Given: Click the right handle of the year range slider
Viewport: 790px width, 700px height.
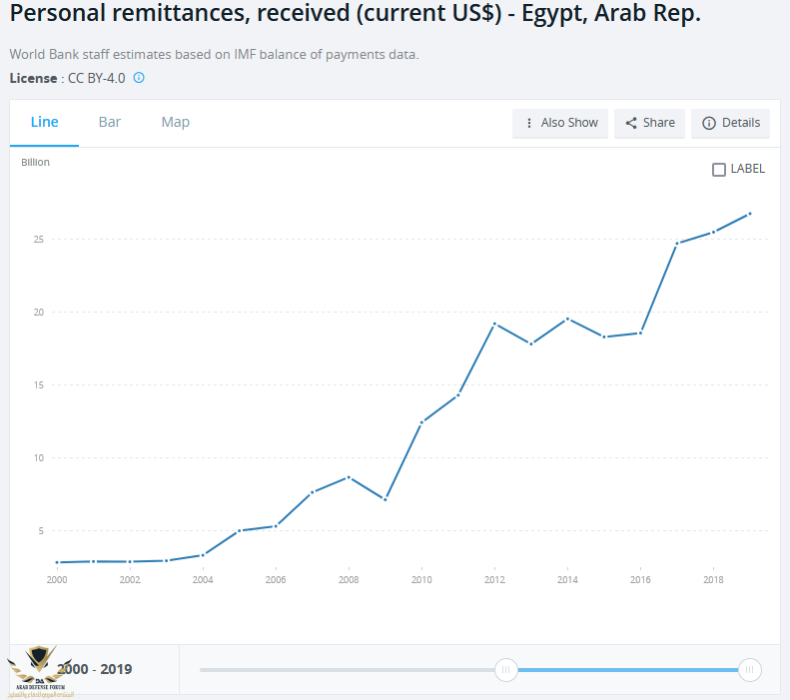Looking at the screenshot, I should tap(750, 669).
